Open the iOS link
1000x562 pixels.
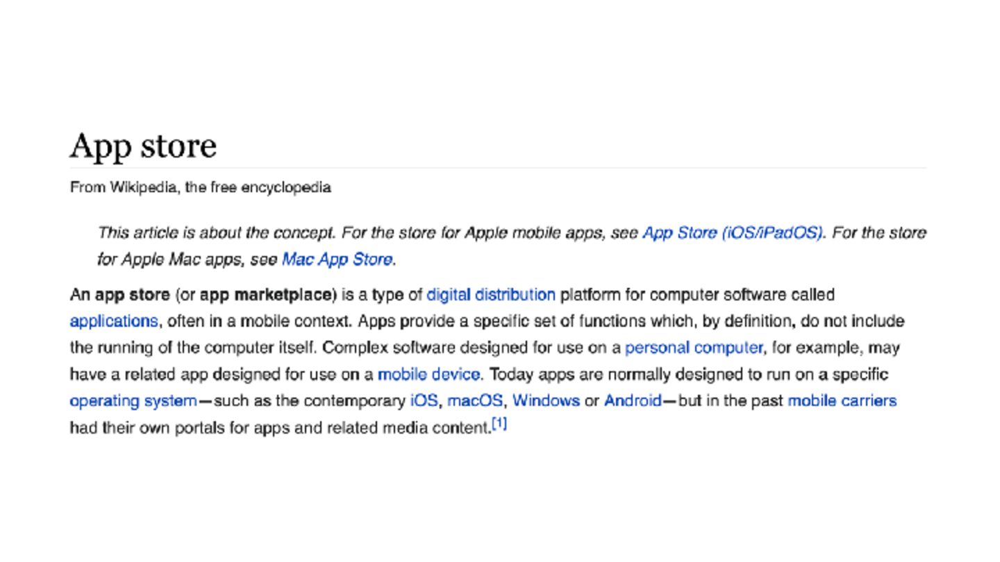point(424,401)
